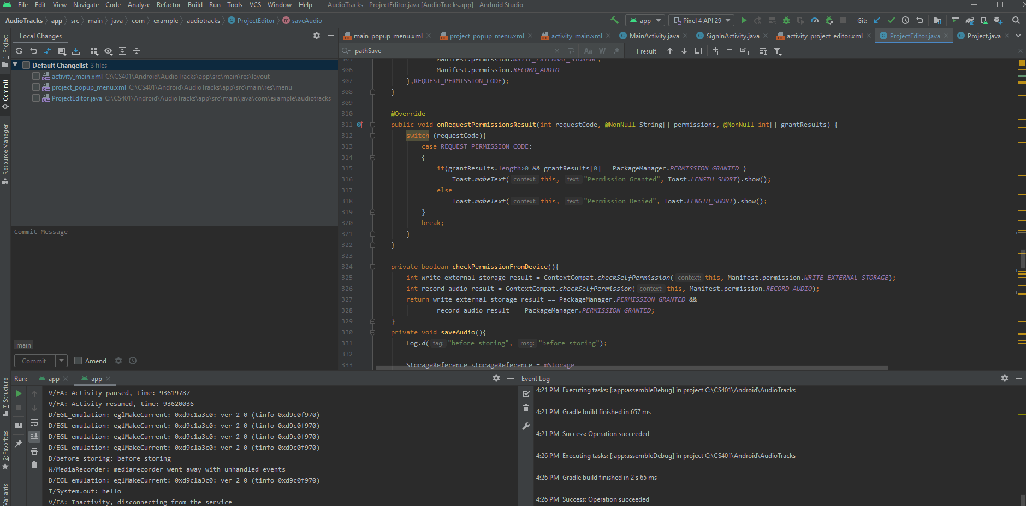Show hidden editor tabs chevron

(x=1018, y=36)
